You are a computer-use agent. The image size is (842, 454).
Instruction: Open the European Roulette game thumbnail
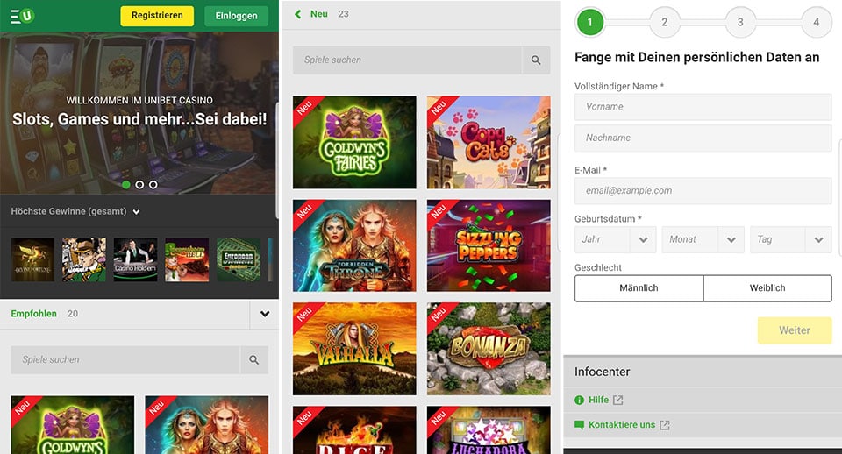[239, 259]
